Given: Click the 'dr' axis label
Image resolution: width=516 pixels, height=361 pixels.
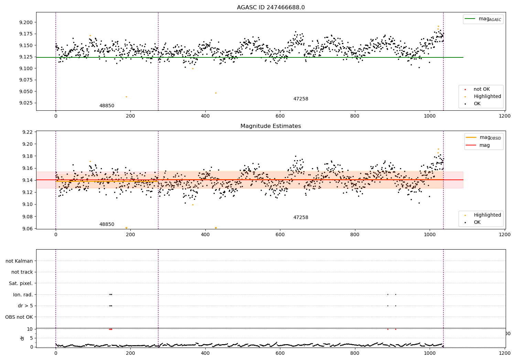Looking at the screenshot, I should [x=22, y=338].
